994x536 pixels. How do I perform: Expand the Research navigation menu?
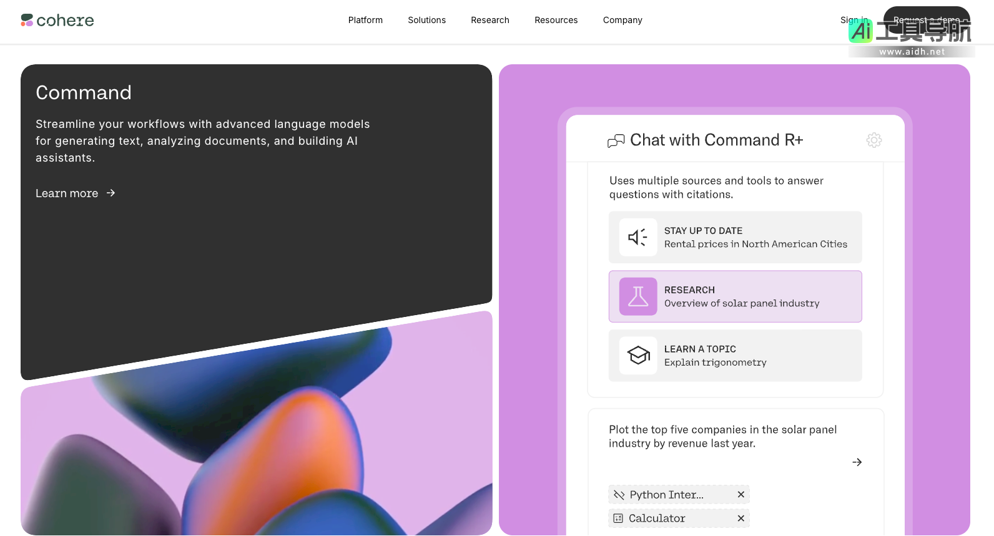(x=490, y=20)
